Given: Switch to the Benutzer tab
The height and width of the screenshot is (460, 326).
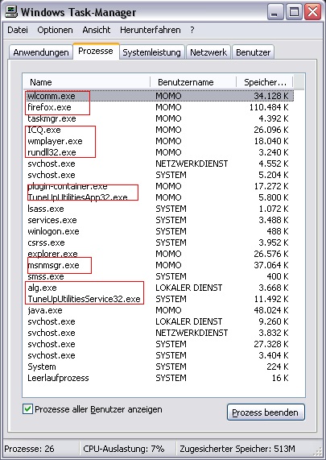Looking at the screenshot, I should pos(253,52).
